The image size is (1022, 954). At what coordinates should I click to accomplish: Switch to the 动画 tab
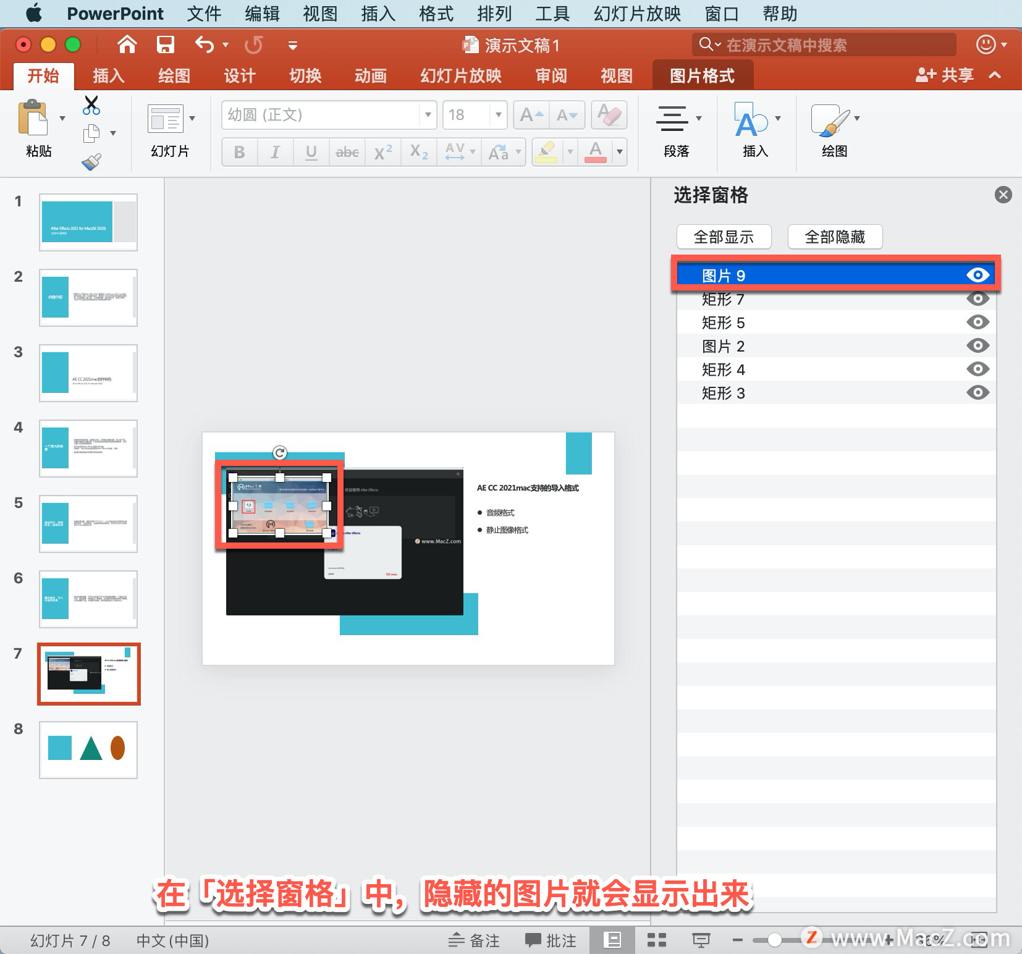pyautogui.click(x=371, y=76)
